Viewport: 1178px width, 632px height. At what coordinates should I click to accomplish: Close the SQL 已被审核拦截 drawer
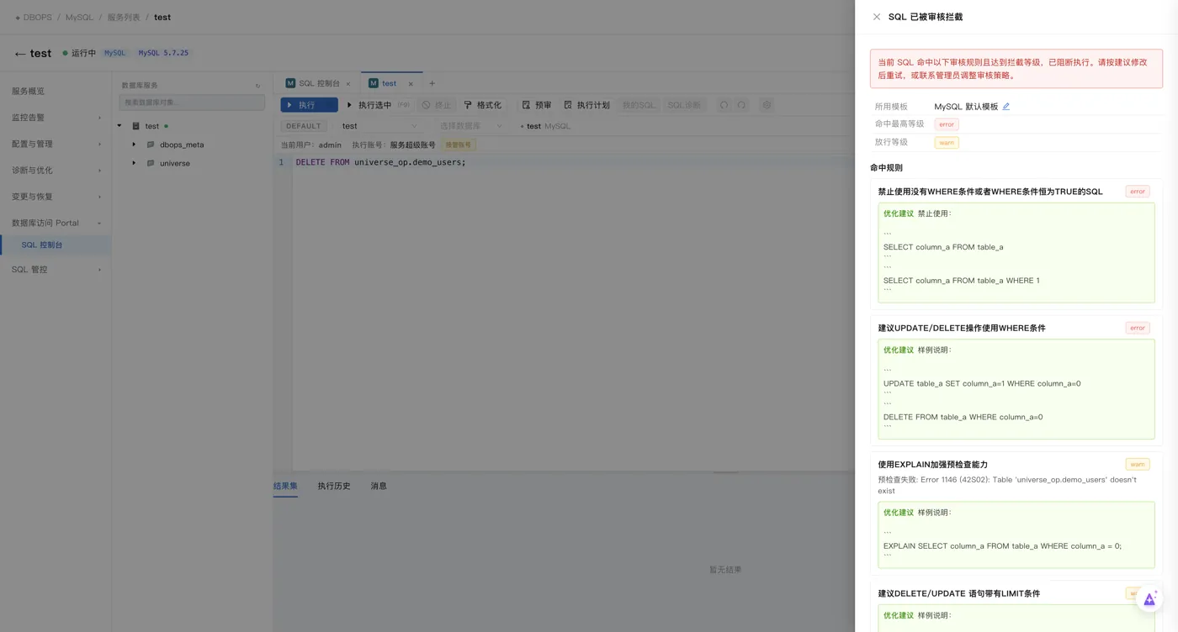[x=876, y=17]
